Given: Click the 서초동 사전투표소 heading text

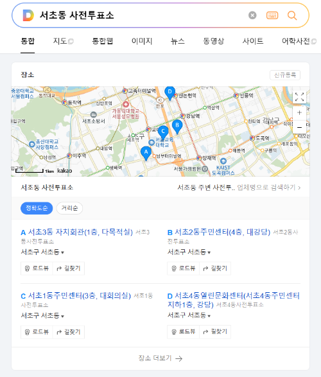Looking at the screenshot, I should [x=47, y=188].
